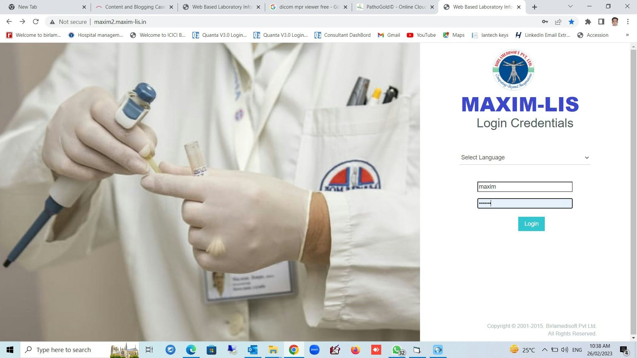Click the bookmark star icon

point(571,22)
